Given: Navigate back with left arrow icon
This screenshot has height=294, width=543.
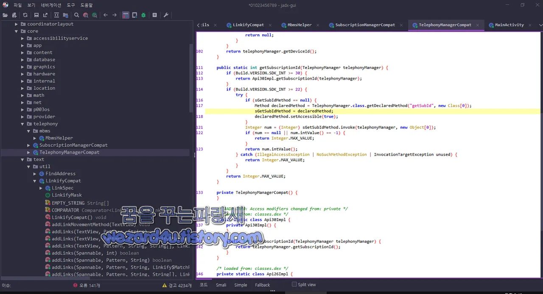Looking at the screenshot, I should point(106,15).
